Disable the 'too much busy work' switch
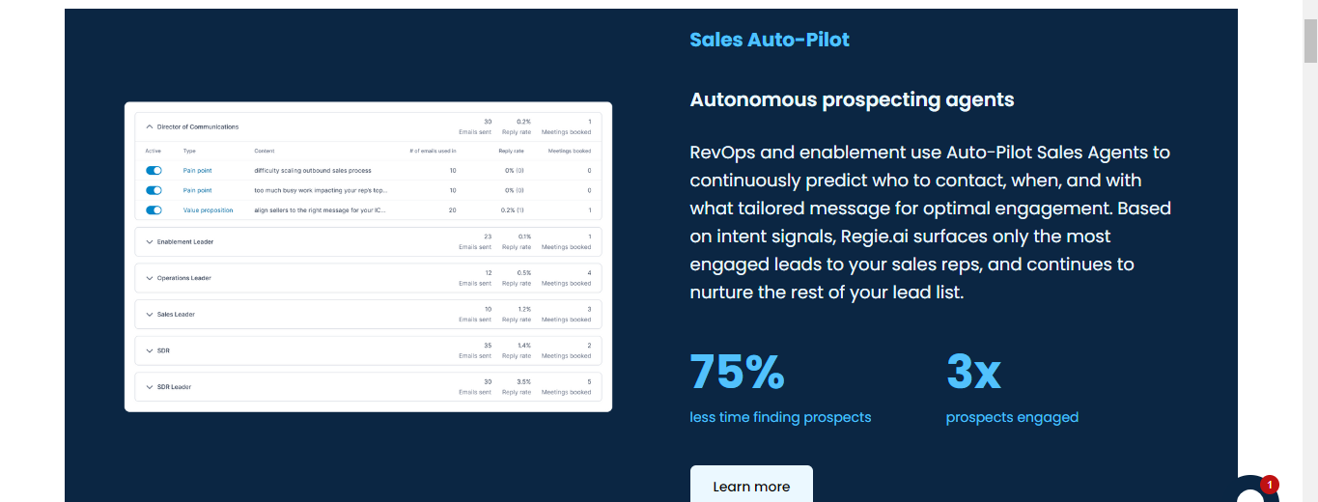 point(154,190)
